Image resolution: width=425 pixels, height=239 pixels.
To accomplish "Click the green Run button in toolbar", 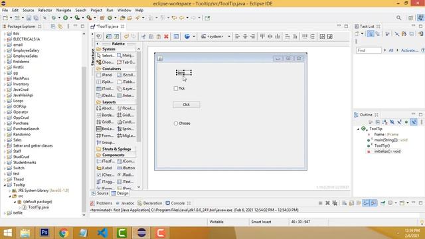I will click(x=66, y=18).
